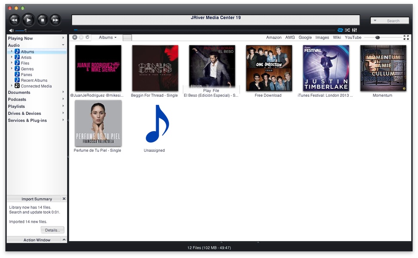Select the Juanje Rodriguez & Mike Sierra album cover
Screen dimensions: 418x258
tap(98, 68)
